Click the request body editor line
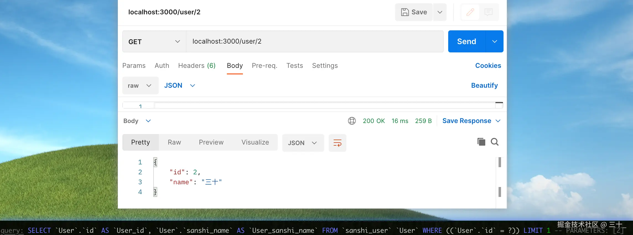Image resolution: width=633 pixels, height=235 pixels. (x=325, y=105)
